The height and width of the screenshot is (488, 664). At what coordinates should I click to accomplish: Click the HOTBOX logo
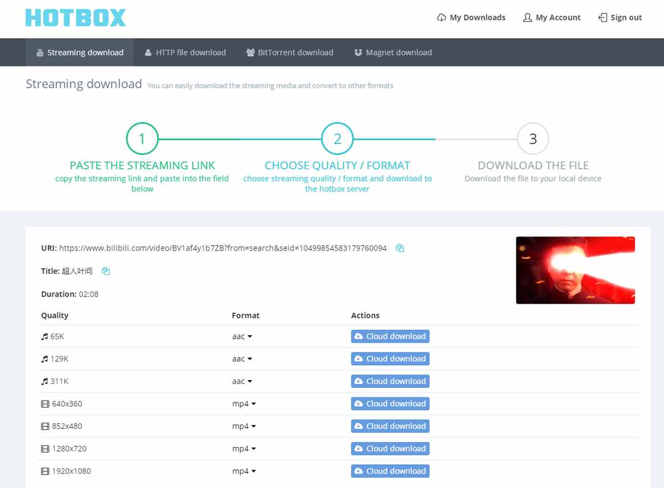pyautogui.click(x=76, y=18)
